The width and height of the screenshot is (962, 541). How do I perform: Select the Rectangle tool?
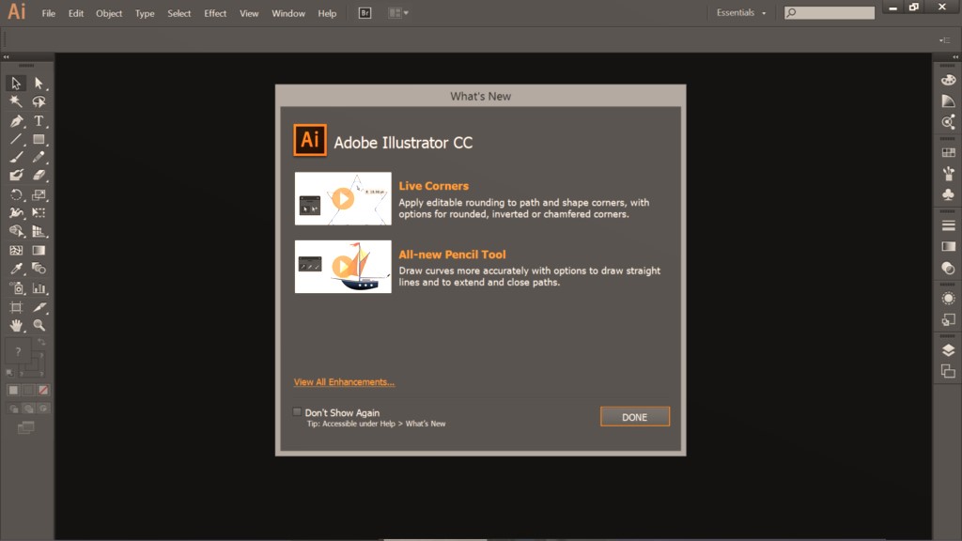coord(39,139)
